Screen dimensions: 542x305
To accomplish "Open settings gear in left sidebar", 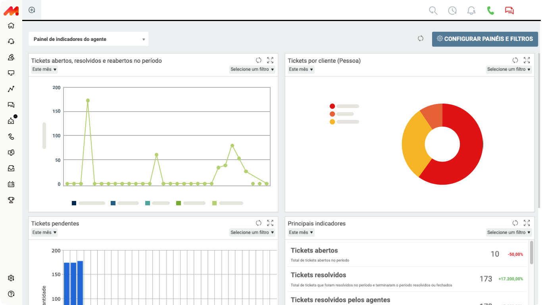I will pos(11,278).
